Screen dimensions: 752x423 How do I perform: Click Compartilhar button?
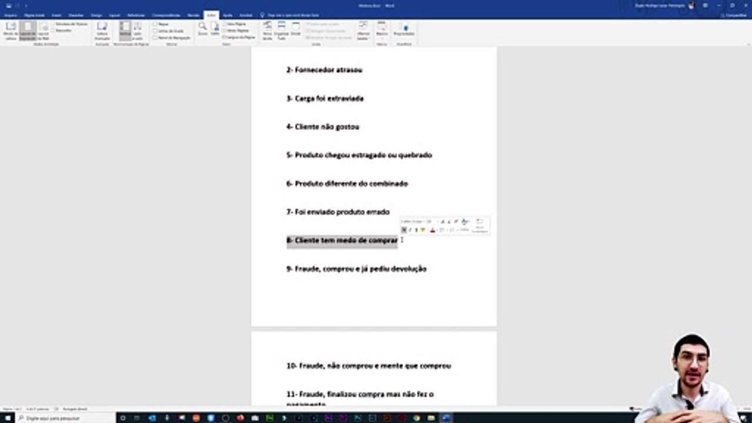pyautogui.click(x=734, y=15)
